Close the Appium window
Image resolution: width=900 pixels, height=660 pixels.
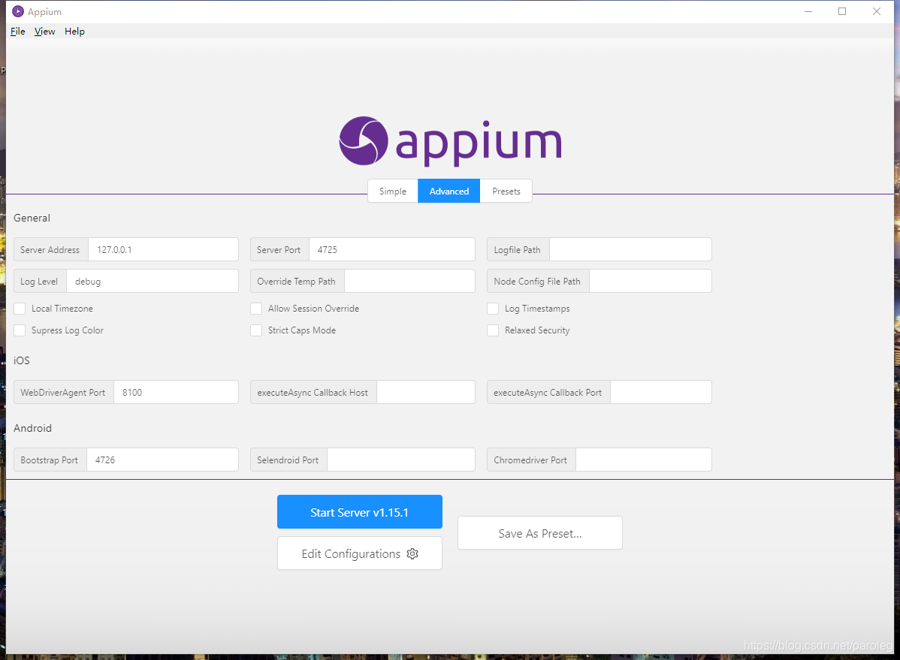pos(877,11)
